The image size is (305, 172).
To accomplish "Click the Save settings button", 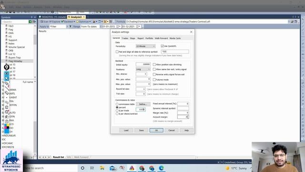I will (142, 130).
